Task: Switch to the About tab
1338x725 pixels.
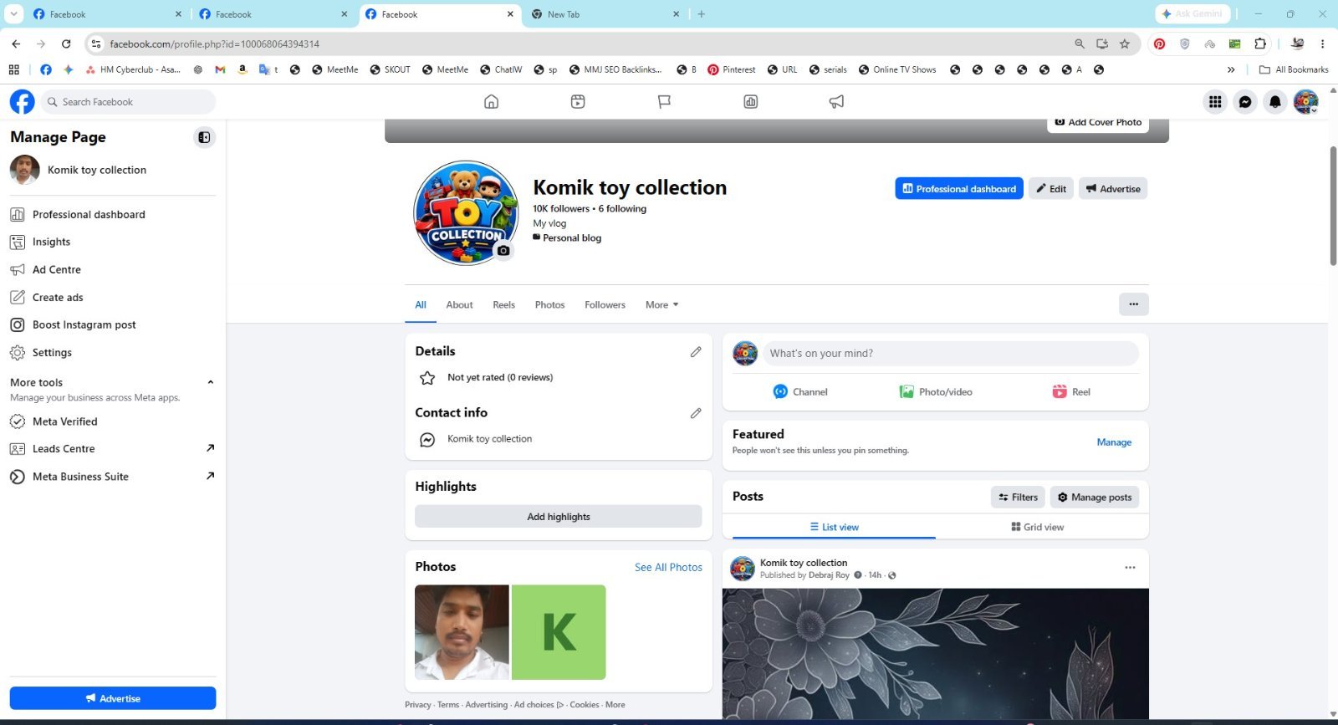Action: [459, 305]
